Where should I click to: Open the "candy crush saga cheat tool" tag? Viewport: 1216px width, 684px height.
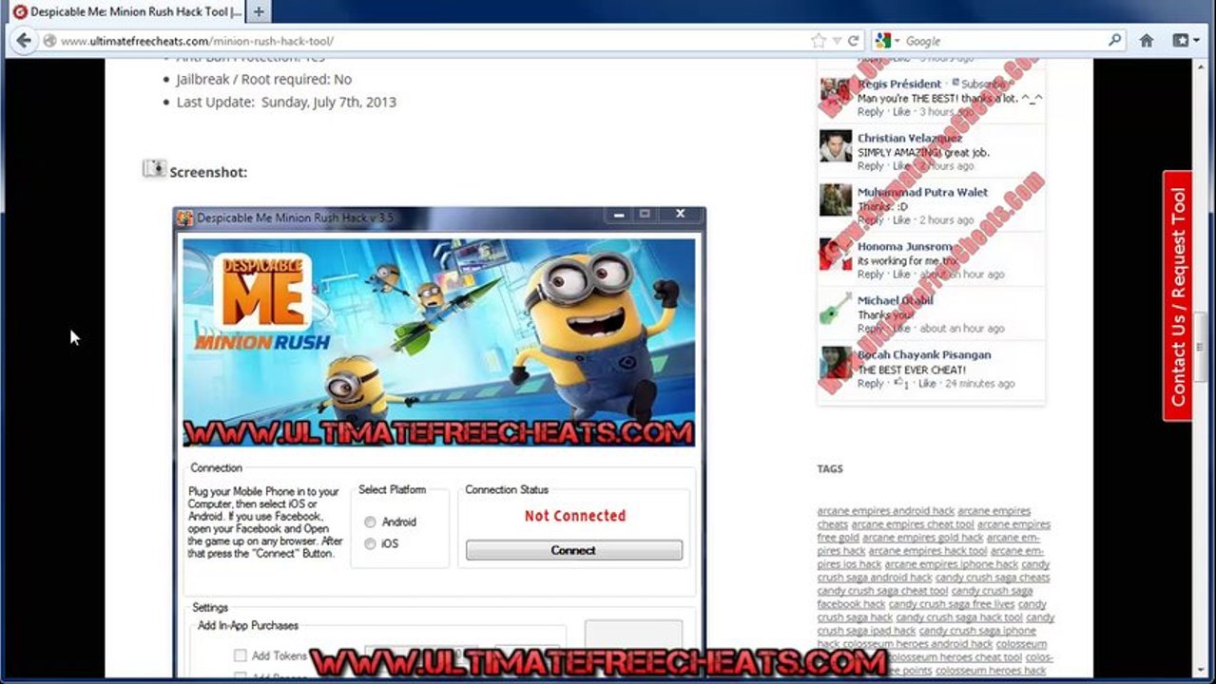pos(883,591)
